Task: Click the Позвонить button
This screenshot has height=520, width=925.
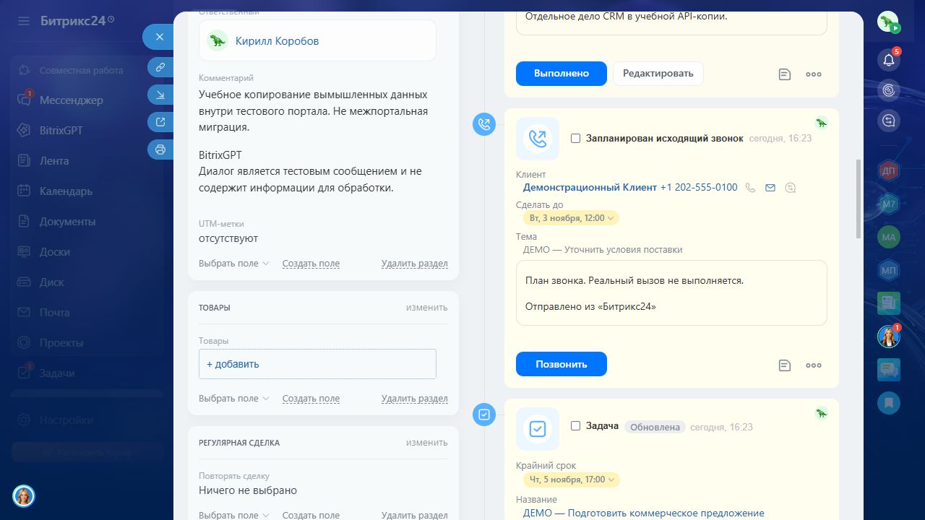Action: tap(562, 364)
